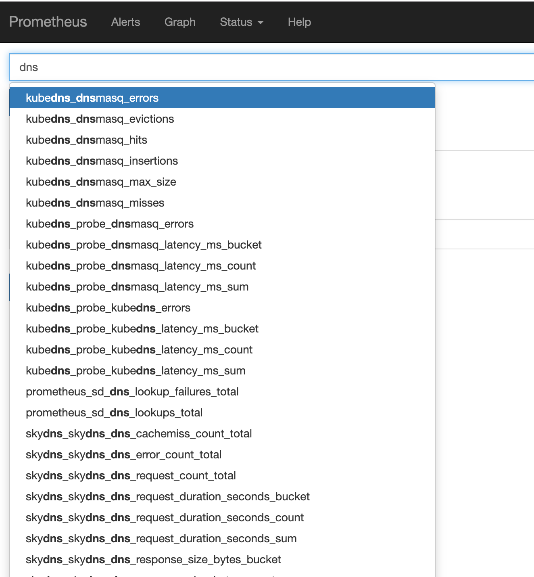
Task: Choose kubedns_probe_kubedns_latency_ms_count
Action: (222, 349)
